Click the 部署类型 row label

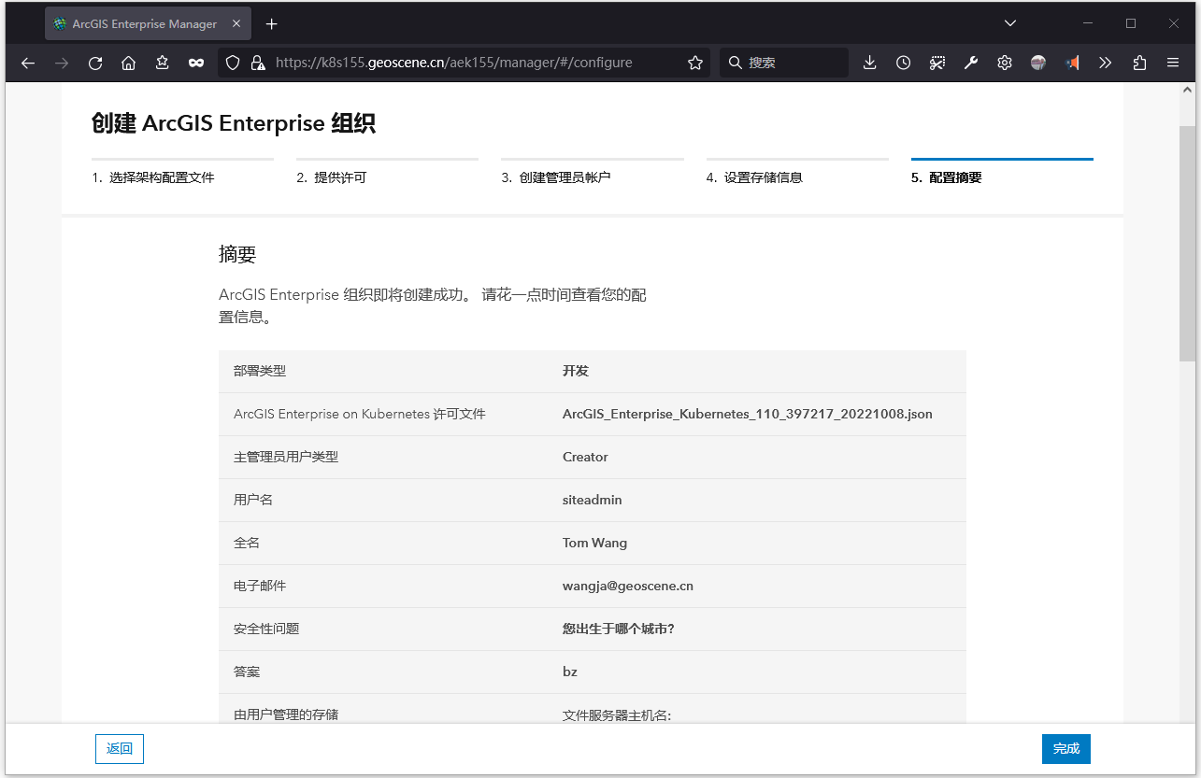[260, 371]
